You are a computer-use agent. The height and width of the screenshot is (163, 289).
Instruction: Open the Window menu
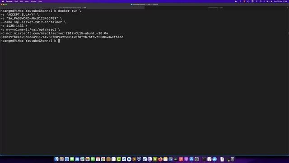point(33,1)
